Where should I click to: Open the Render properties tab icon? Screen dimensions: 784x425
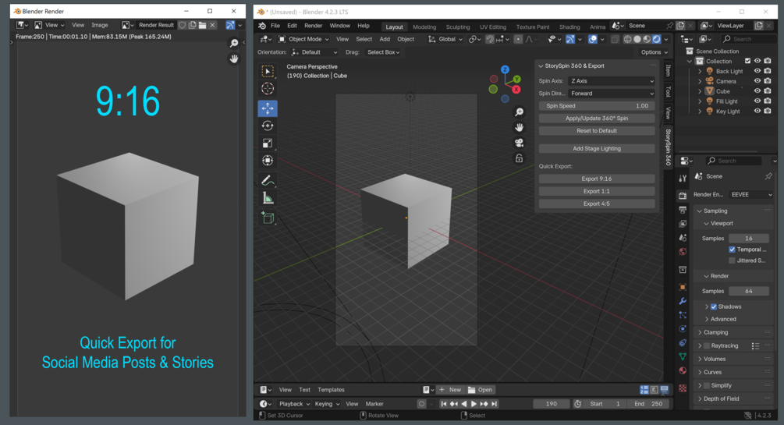683,196
